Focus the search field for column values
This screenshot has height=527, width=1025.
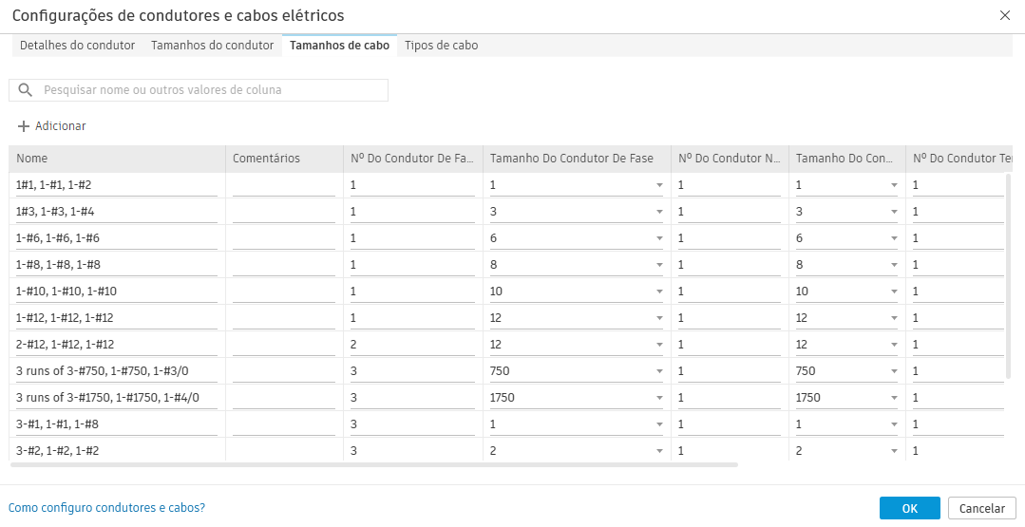pyautogui.click(x=209, y=90)
